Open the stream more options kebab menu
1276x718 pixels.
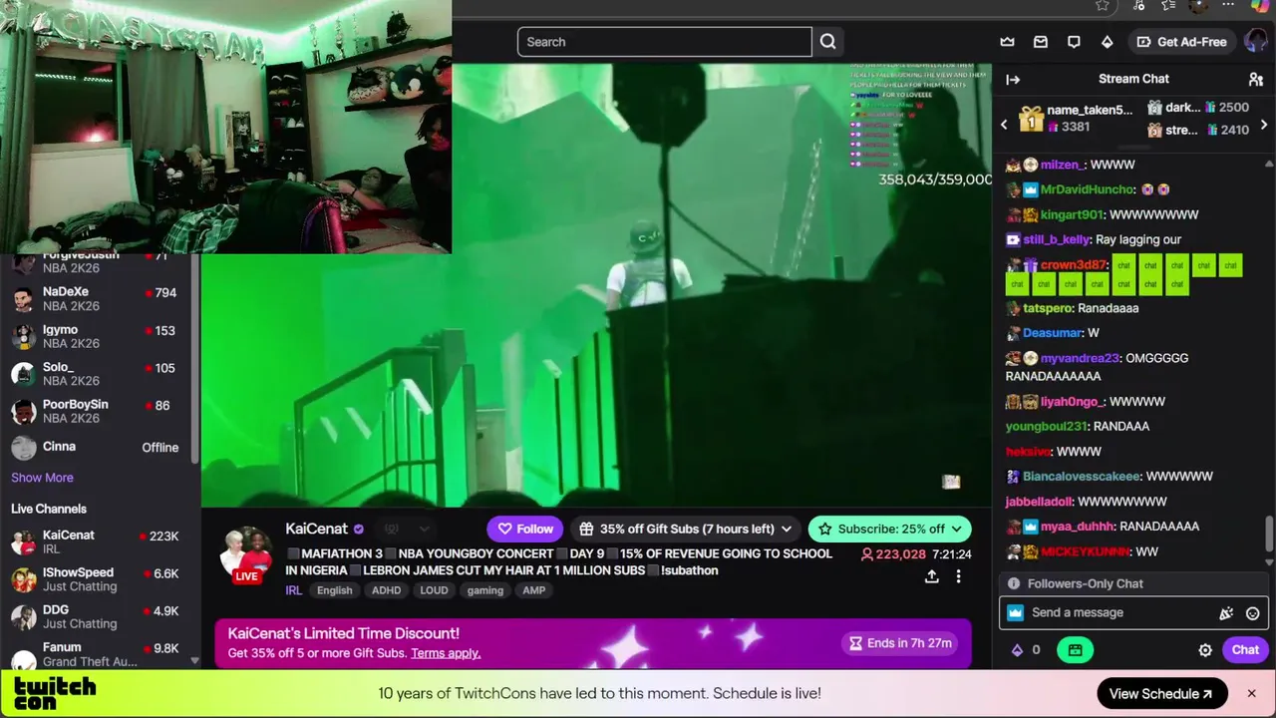(x=958, y=576)
